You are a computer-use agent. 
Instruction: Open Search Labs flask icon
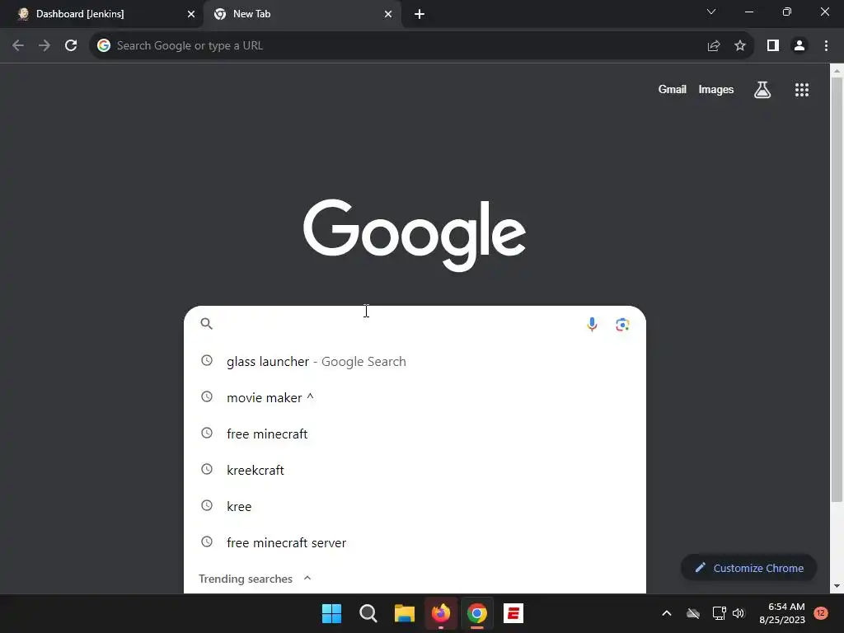(x=762, y=90)
